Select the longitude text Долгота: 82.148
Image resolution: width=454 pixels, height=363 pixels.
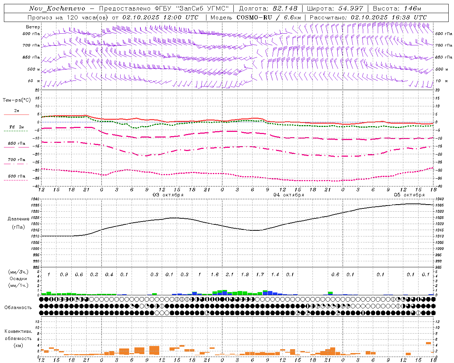pyautogui.click(x=268, y=9)
